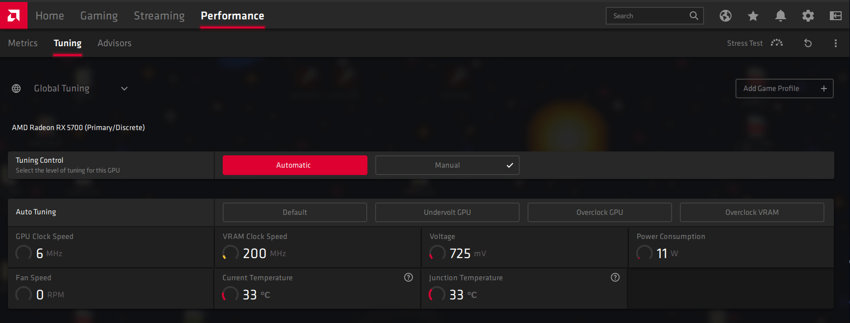Image resolution: width=850 pixels, height=323 pixels.
Task: Click the Global Tuning globe icon
Action: pyautogui.click(x=16, y=88)
